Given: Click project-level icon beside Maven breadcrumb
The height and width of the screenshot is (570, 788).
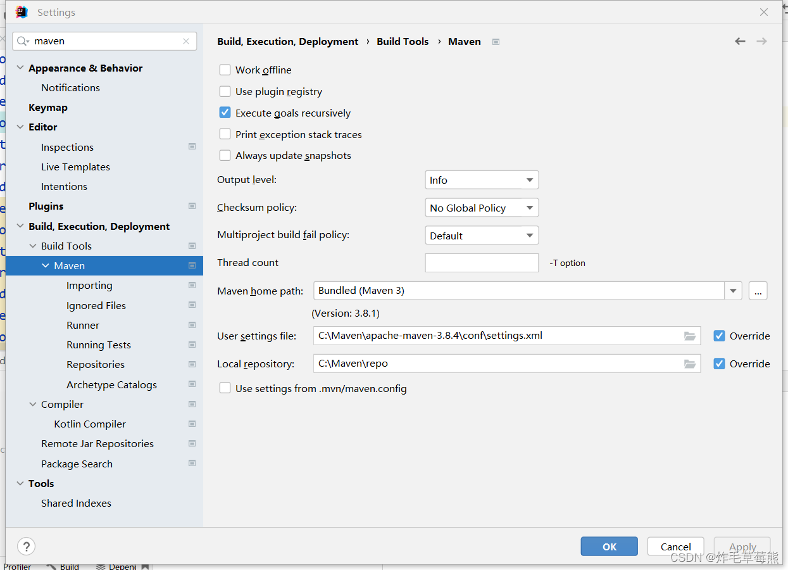Looking at the screenshot, I should coord(496,42).
